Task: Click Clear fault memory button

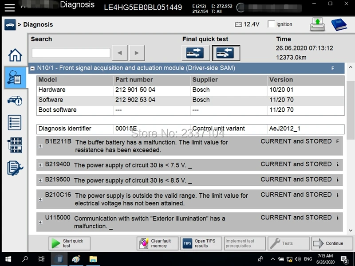Action: (x=158, y=243)
